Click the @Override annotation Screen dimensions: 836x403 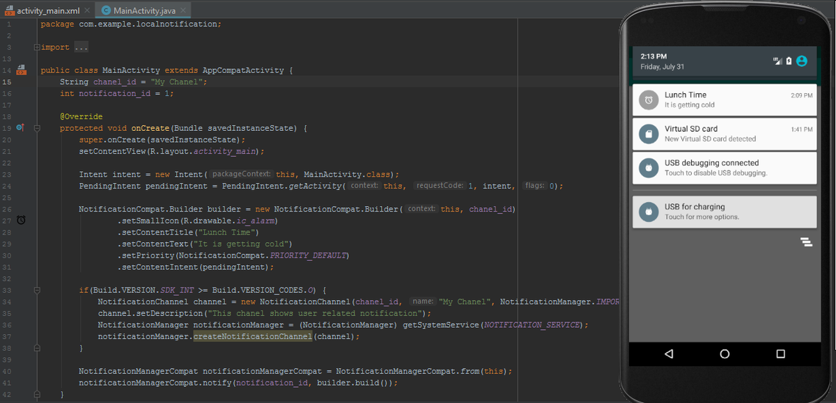point(82,116)
